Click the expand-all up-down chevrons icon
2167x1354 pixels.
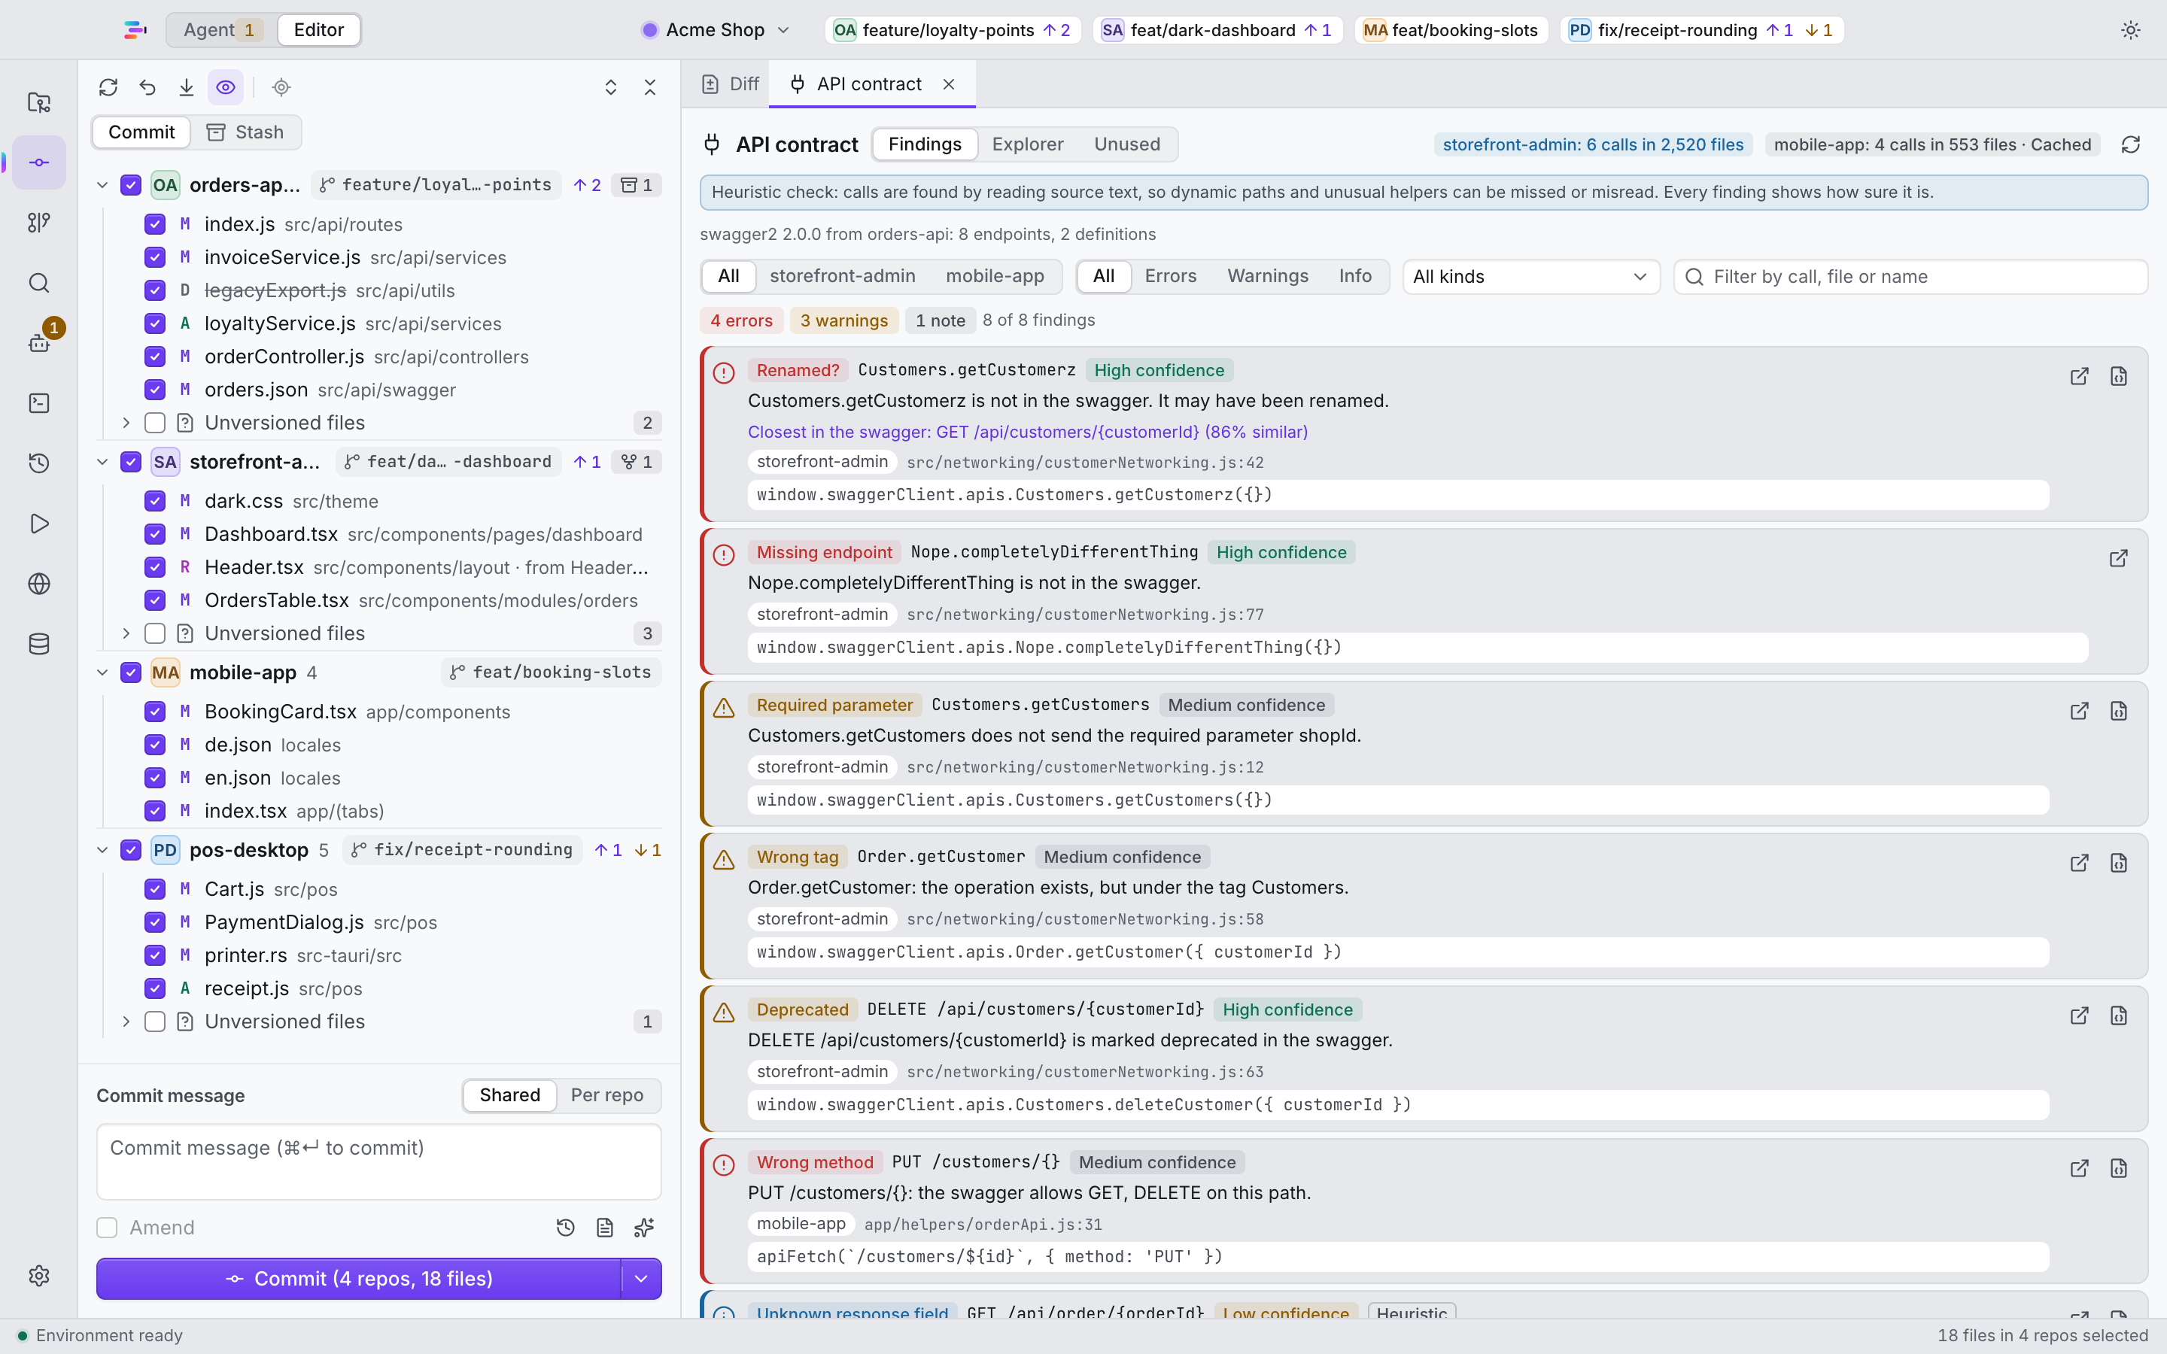(x=611, y=87)
